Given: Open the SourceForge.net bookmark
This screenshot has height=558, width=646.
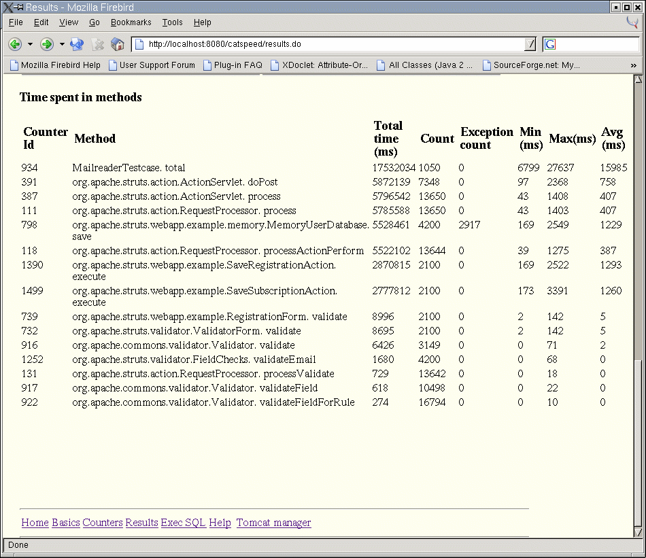Looking at the screenshot, I should (531, 65).
